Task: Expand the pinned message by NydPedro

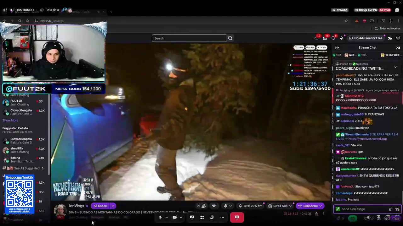Action: 395,67
